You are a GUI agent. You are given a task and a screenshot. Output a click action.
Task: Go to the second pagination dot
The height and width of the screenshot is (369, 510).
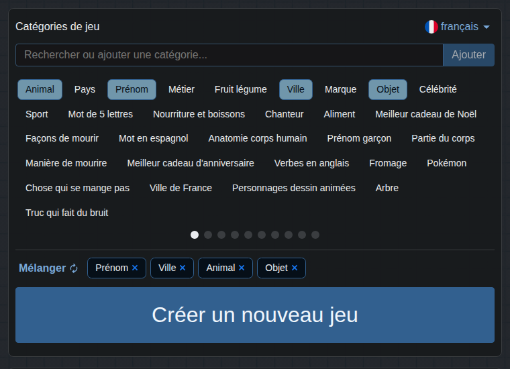[208, 235]
